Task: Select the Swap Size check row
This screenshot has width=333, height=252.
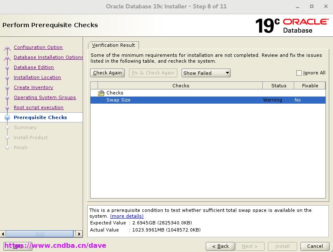Action: pyautogui.click(x=208, y=100)
